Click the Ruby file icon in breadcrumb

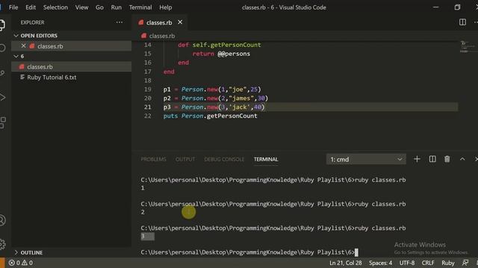[144, 36]
